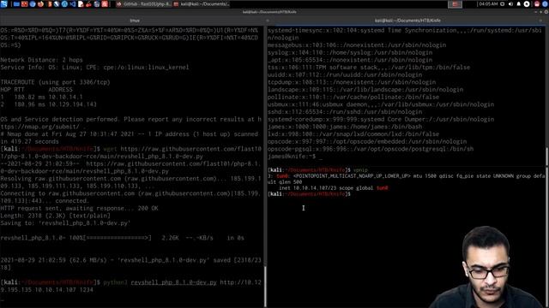Open the notification bell tray icon
The image size is (549, 308).
click(x=518, y=4)
